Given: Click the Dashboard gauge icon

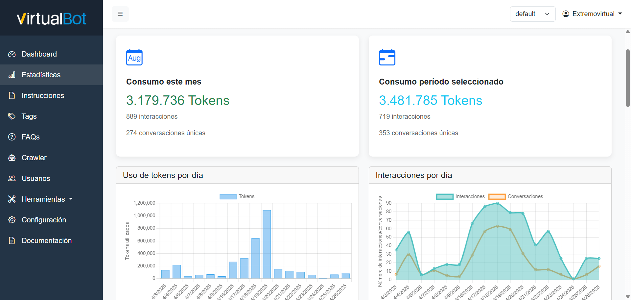Looking at the screenshot, I should pos(12,54).
